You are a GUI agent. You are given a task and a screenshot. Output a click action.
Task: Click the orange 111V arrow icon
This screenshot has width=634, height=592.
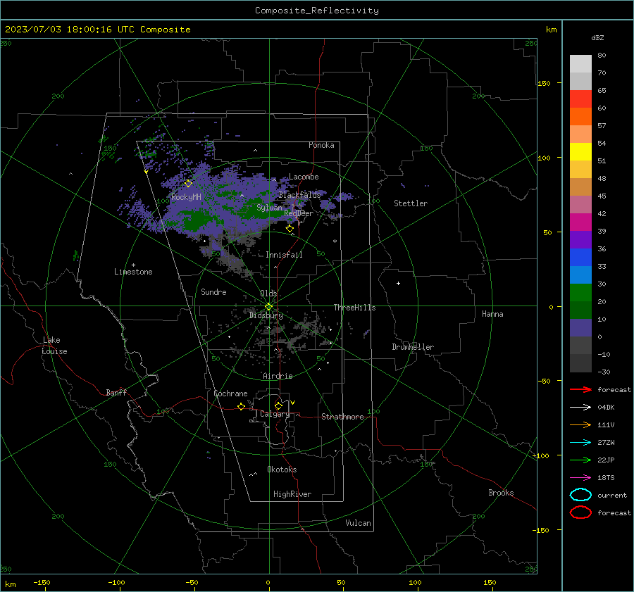point(580,424)
